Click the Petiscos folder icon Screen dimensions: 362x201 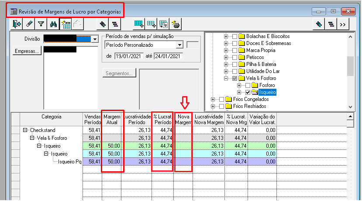click(x=242, y=57)
